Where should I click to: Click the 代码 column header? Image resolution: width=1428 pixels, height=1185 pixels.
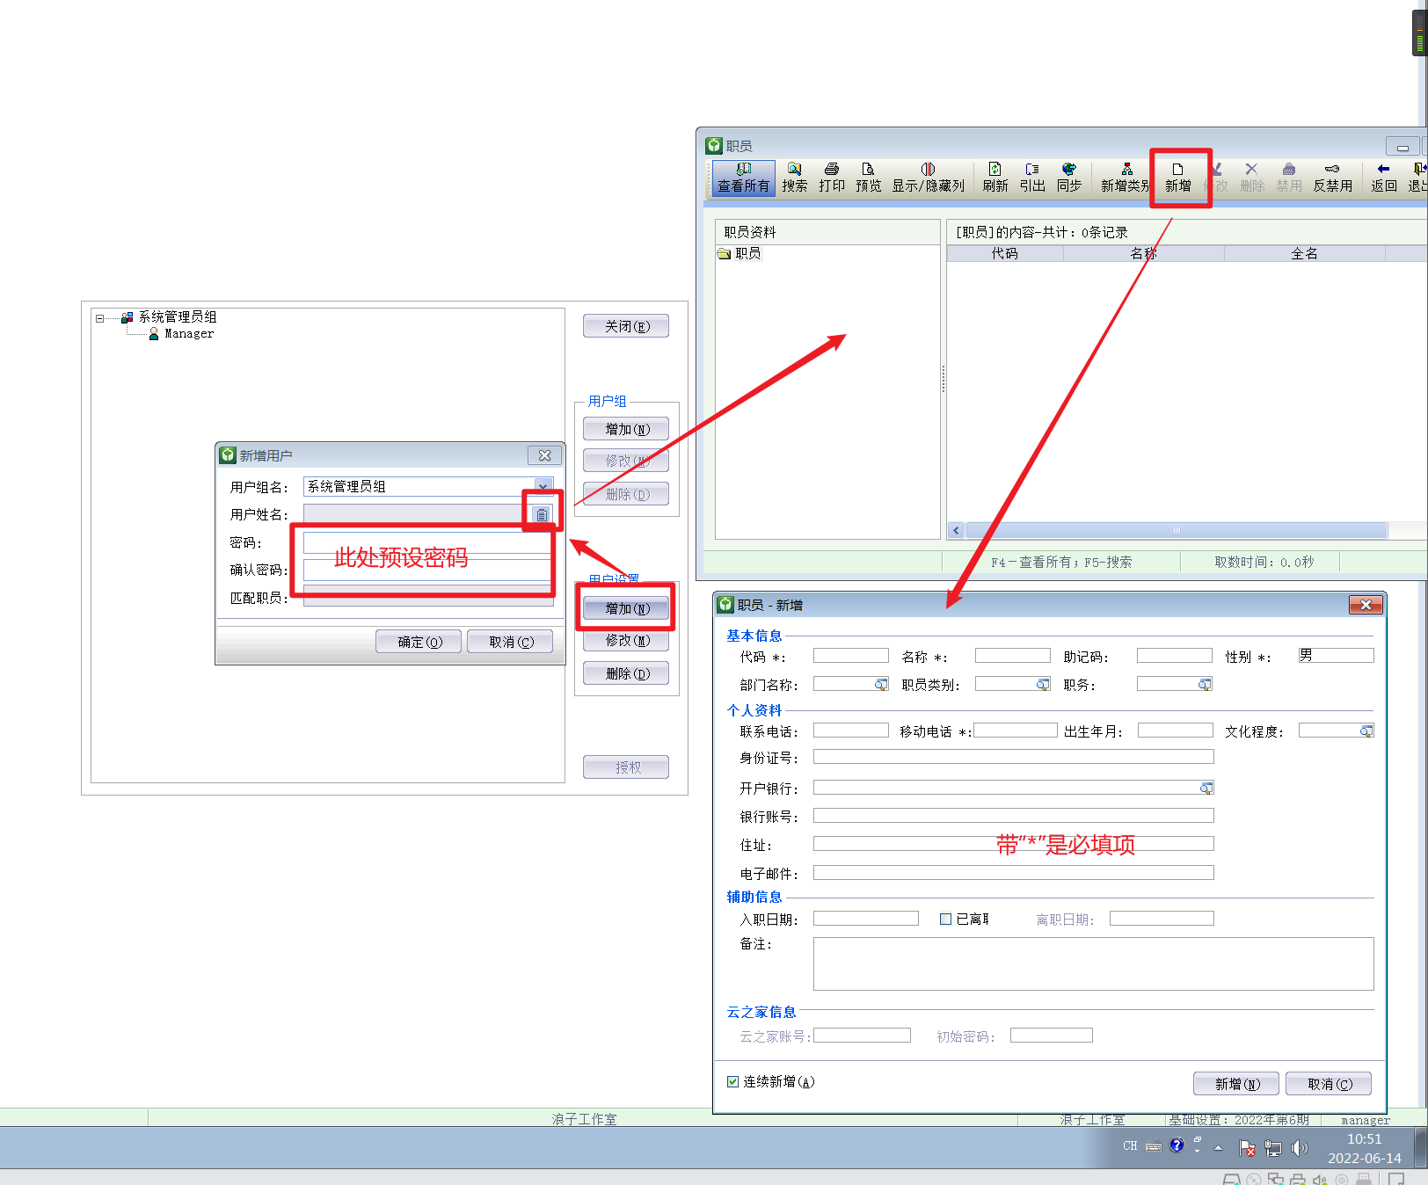pos(1005,253)
